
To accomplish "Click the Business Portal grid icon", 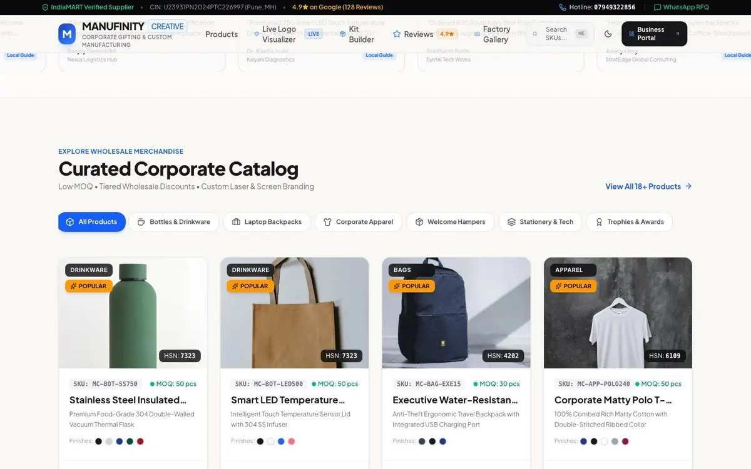I will (x=631, y=34).
